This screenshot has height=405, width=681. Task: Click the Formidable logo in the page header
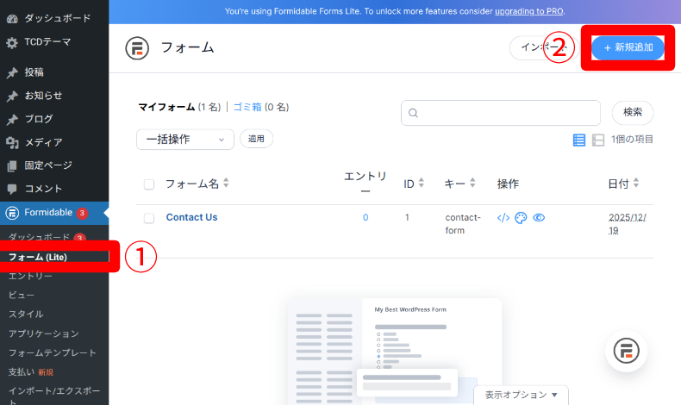pyautogui.click(x=137, y=47)
